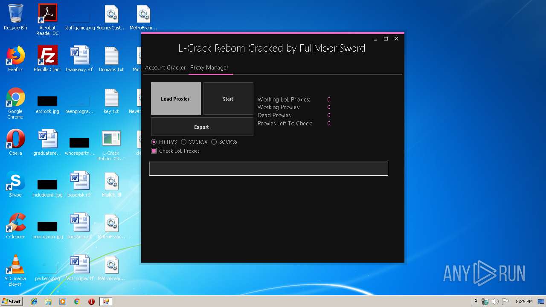
Task: Open Opera from the taskbar
Action: click(x=91, y=301)
